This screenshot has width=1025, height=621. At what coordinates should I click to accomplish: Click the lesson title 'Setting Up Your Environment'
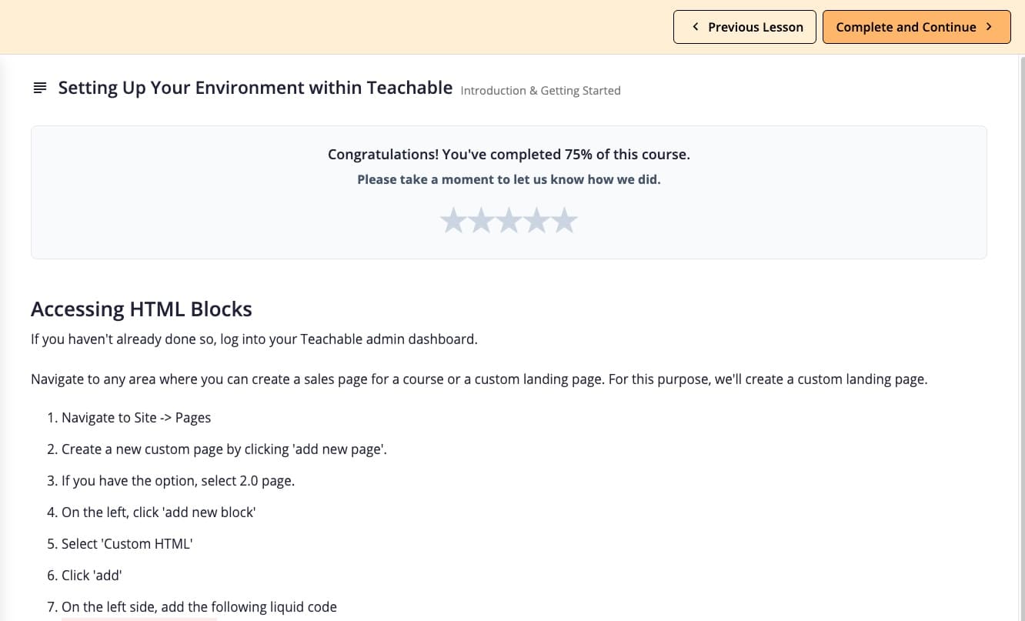255,88
